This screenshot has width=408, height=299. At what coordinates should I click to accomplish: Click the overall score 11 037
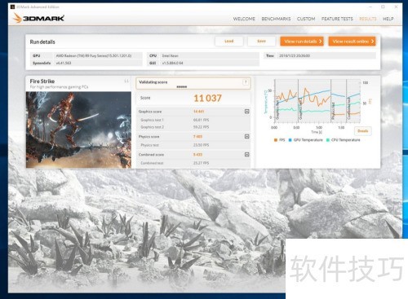pos(207,98)
